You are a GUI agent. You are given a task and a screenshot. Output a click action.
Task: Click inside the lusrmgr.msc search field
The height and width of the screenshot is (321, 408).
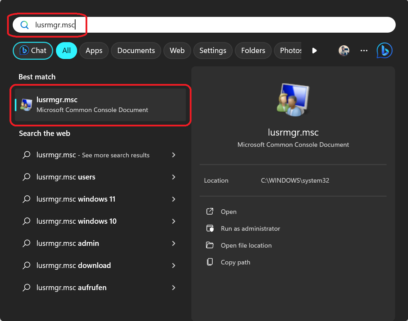(204, 25)
